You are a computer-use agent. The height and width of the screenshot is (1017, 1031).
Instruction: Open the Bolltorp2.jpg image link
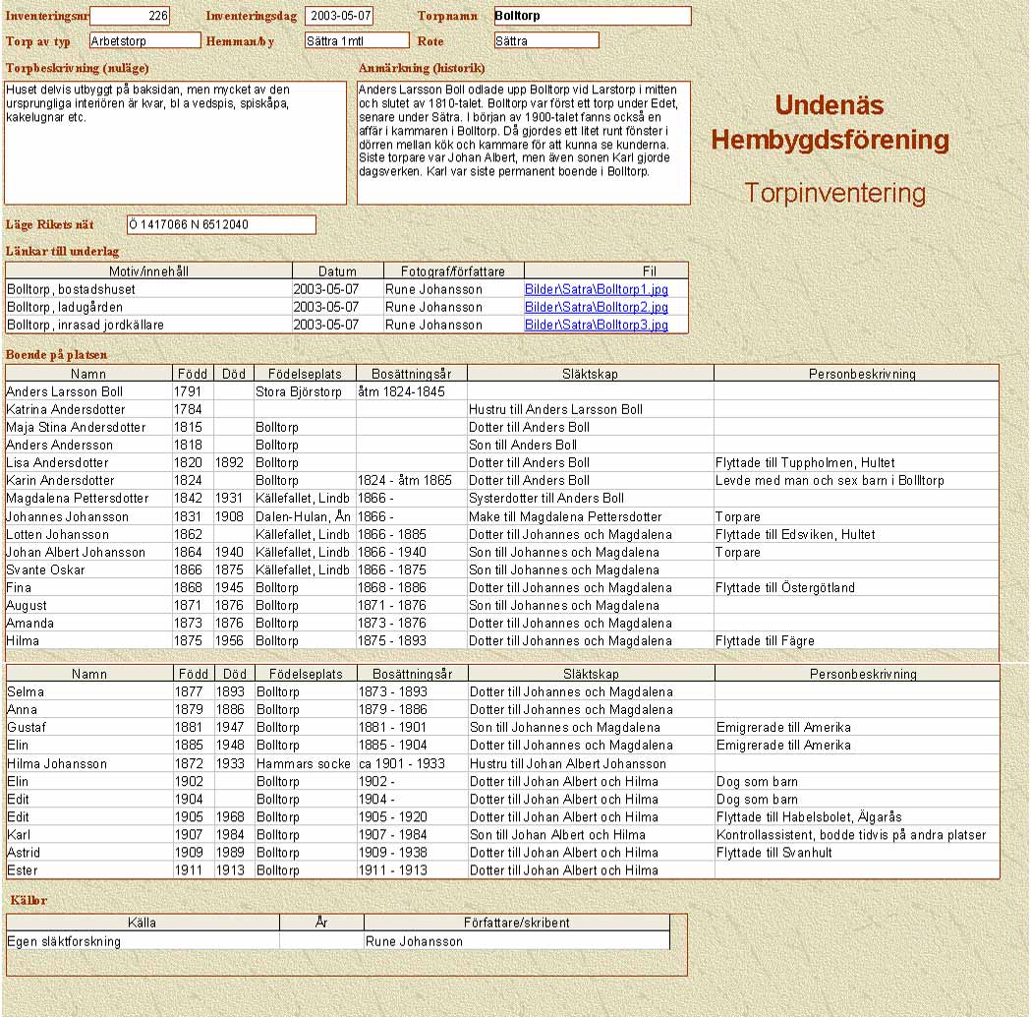(x=596, y=308)
